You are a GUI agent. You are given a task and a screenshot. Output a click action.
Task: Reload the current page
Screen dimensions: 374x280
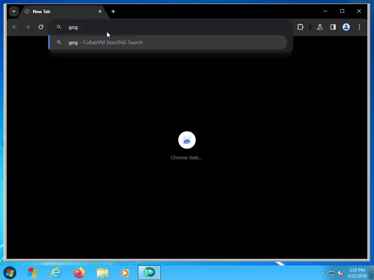tap(41, 27)
